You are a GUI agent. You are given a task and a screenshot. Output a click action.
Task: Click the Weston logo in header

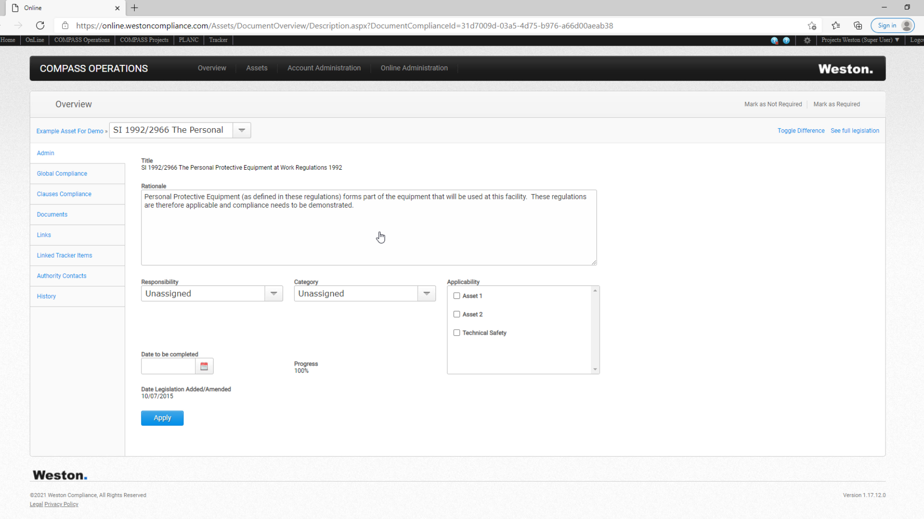846,69
